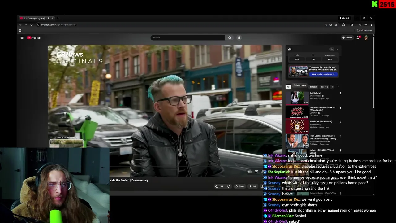
Task: Go to YouTube Premium home logo
Action: click(x=34, y=38)
